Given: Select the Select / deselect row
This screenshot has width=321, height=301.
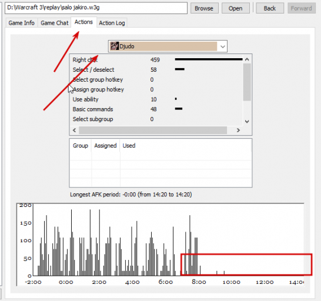Looking at the screenshot, I should point(157,69).
